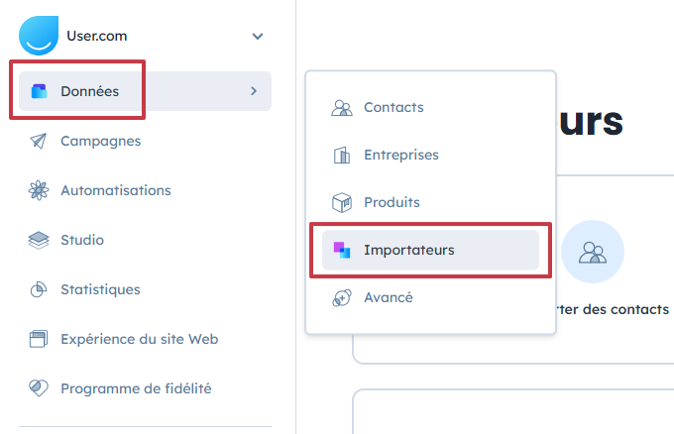674x434 pixels.
Task: Open Statistiques in the sidebar
Action: (99, 289)
